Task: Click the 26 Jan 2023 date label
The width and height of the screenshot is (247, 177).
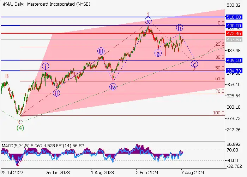Action: coord(58,172)
